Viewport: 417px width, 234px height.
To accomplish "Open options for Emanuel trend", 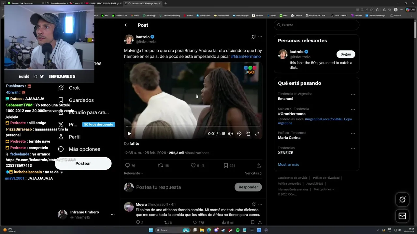I will click(x=353, y=95).
